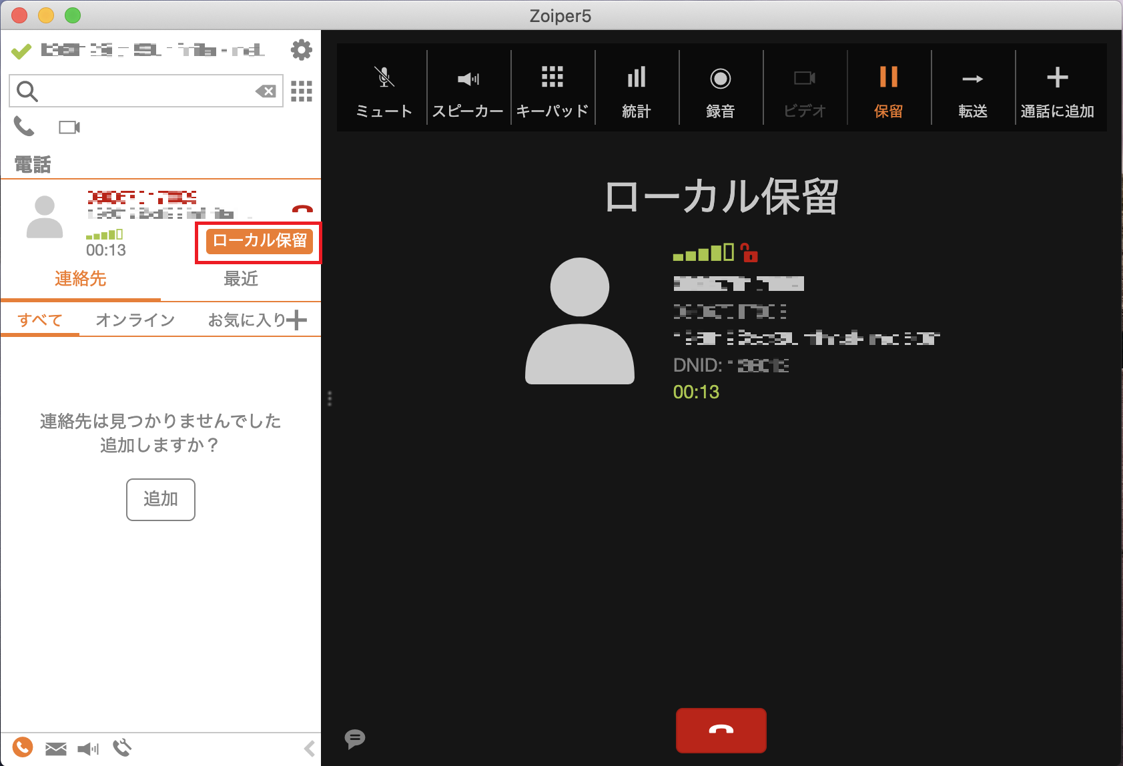Open settings gear icon
Image resolution: width=1123 pixels, height=766 pixels.
[x=302, y=49]
